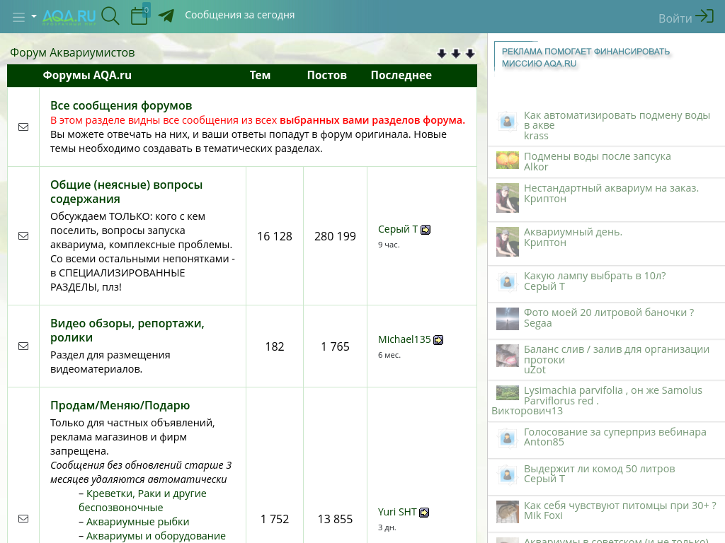
Task: Click the envelope icon beside Все сообщения форумов
Action: point(23,127)
